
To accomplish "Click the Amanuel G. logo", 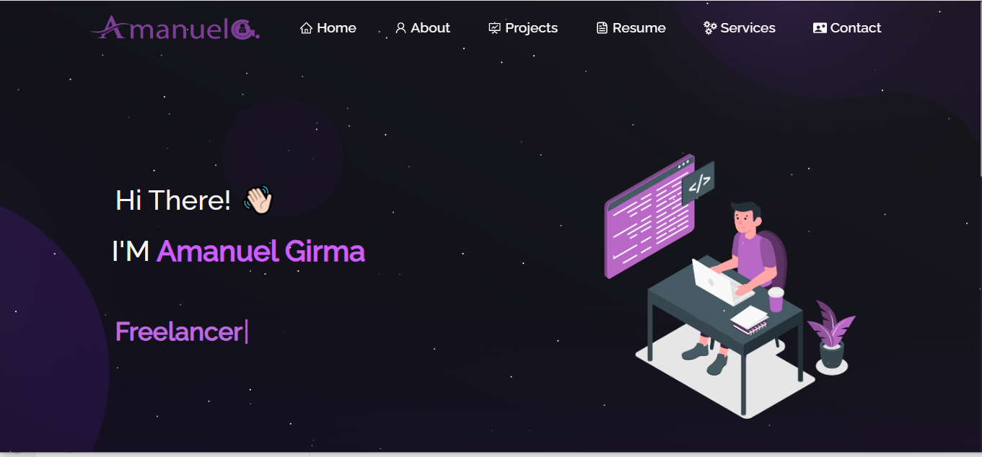I will [175, 28].
